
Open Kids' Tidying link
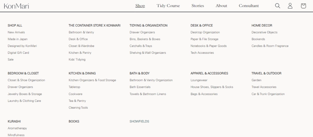(77, 59)
